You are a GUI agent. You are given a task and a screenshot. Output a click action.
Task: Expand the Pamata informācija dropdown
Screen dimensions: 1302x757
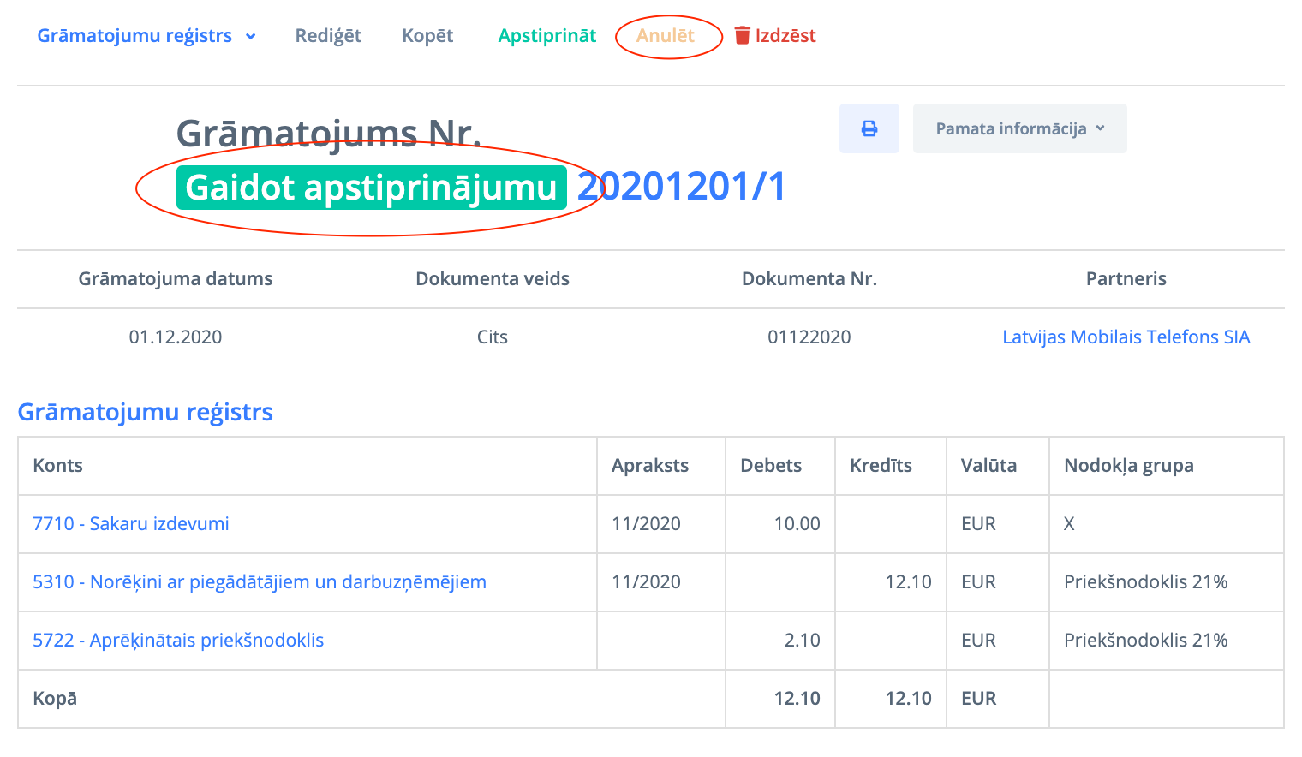click(x=1019, y=128)
